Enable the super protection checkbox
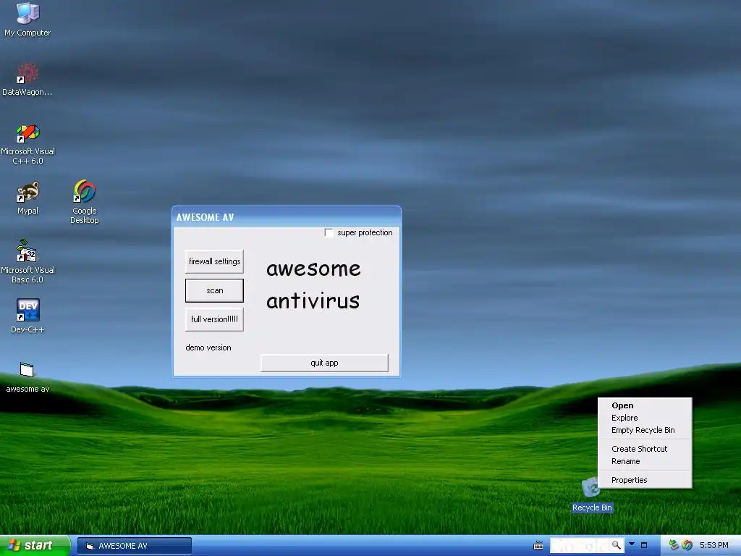The image size is (741, 556). 329,232
